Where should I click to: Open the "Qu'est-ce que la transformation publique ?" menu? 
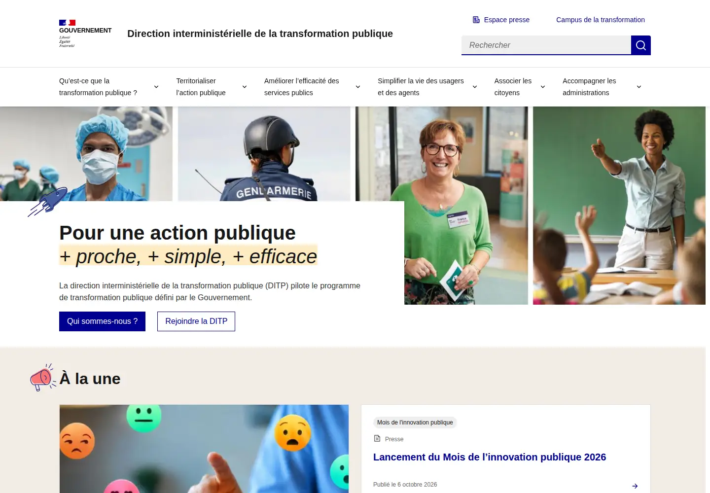pyautogui.click(x=109, y=87)
